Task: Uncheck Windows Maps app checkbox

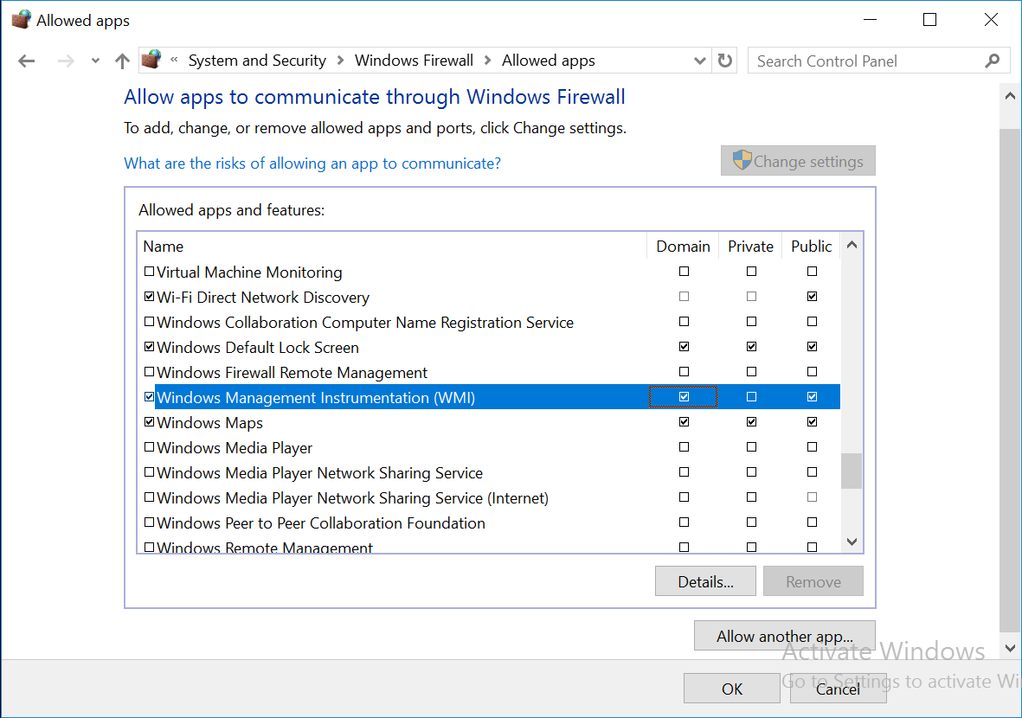Action: pos(149,421)
